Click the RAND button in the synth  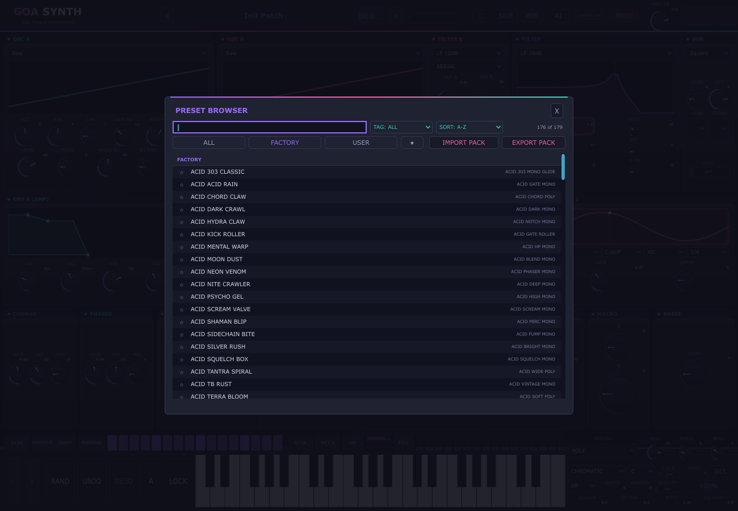pos(60,481)
